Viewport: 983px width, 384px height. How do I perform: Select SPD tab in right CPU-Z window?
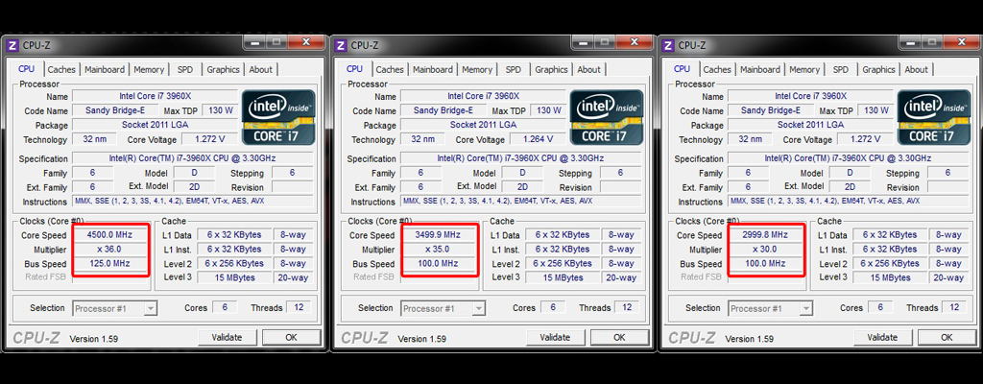click(x=841, y=70)
